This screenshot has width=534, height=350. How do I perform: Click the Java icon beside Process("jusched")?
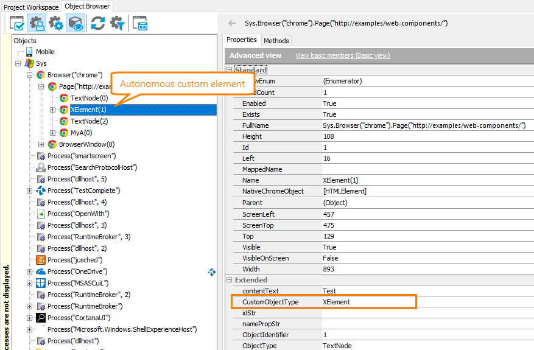(41, 260)
